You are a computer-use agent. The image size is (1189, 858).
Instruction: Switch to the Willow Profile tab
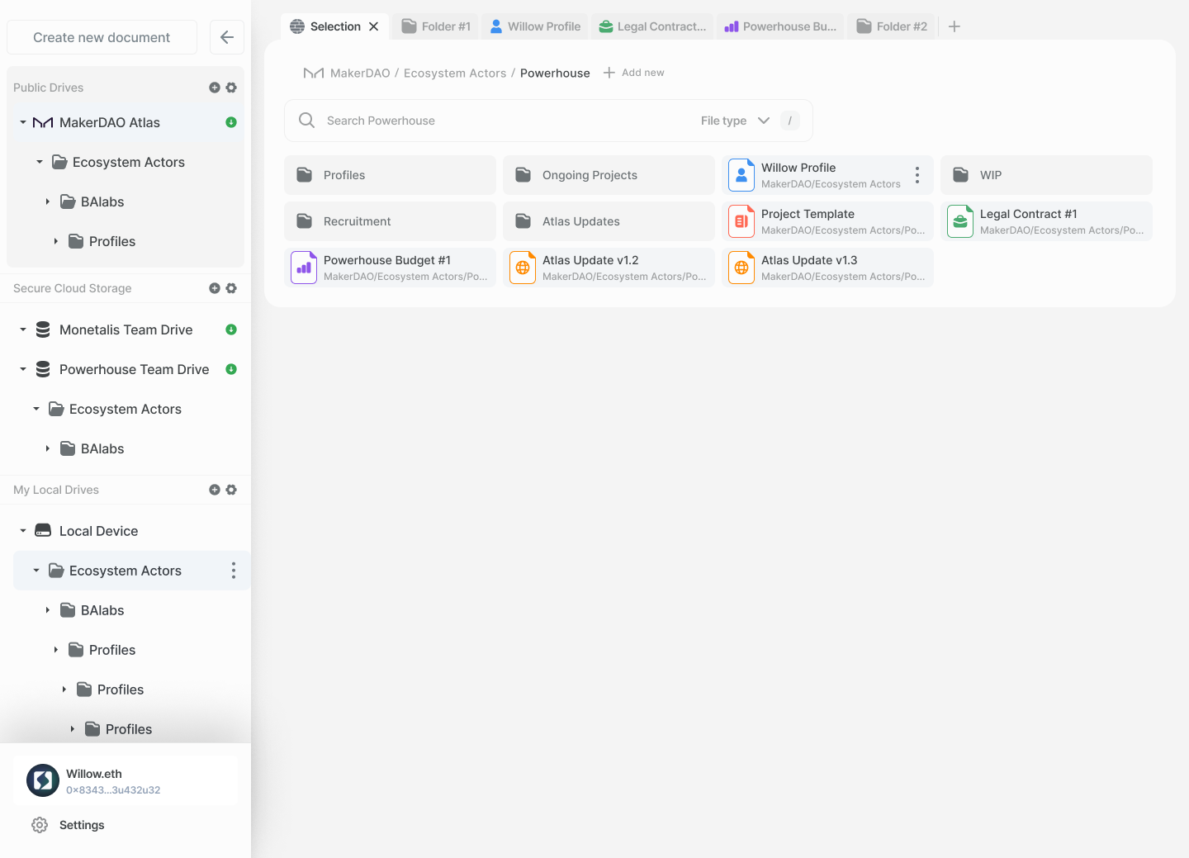click(x=535, y=26)
